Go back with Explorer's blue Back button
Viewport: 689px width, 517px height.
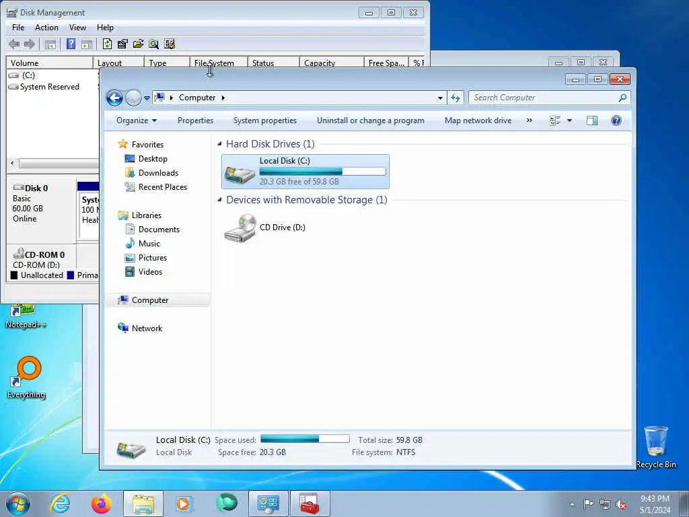tap(114, 98)
